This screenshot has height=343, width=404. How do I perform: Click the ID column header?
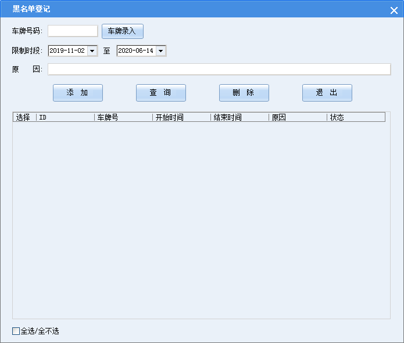[66, 117]
